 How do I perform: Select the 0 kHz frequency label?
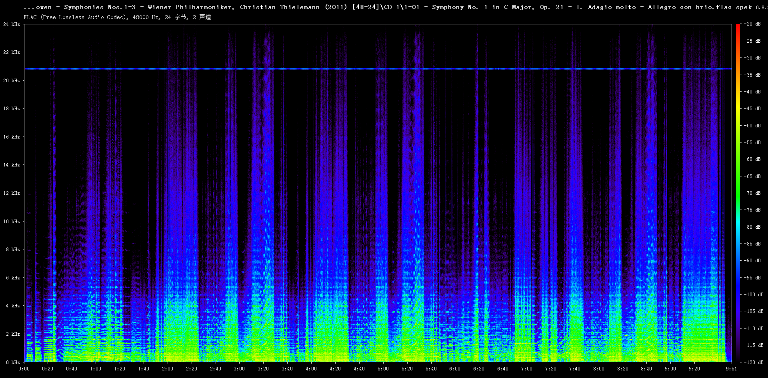13,362
